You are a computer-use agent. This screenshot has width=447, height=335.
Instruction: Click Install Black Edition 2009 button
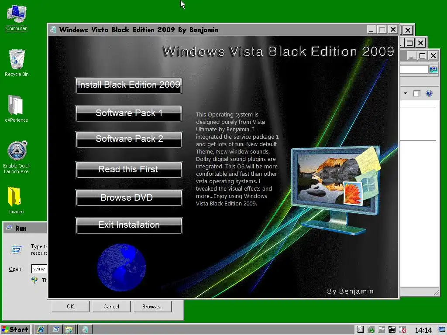pos(129,85)
